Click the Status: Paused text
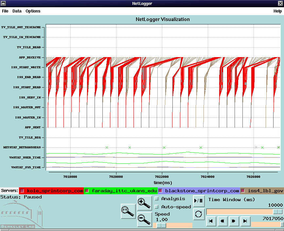The width and height of the screenshot is (284, 231). click(x=21, y=197)
